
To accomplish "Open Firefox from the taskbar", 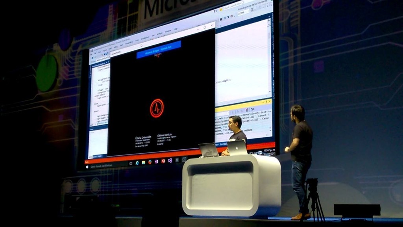I will [x=150, y=162].
